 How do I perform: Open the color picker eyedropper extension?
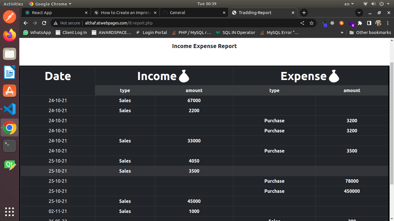coord(324,23)
